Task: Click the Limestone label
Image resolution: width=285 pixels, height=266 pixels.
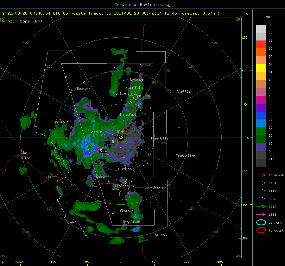Action: pos(60,122)
